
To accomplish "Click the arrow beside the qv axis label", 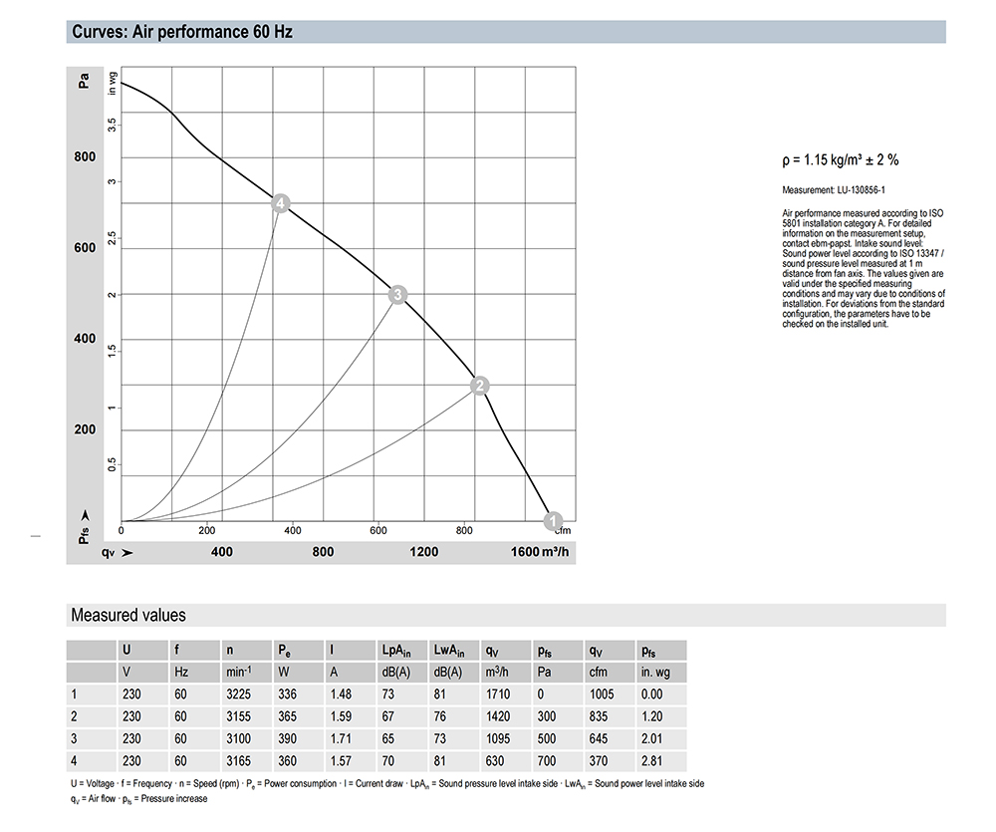I will 126,552.
